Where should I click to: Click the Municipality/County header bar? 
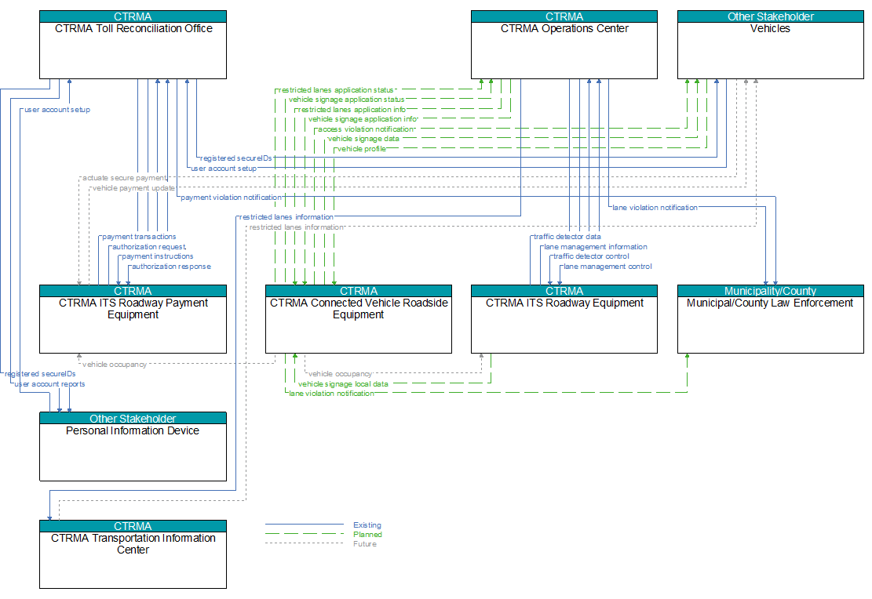770,291
